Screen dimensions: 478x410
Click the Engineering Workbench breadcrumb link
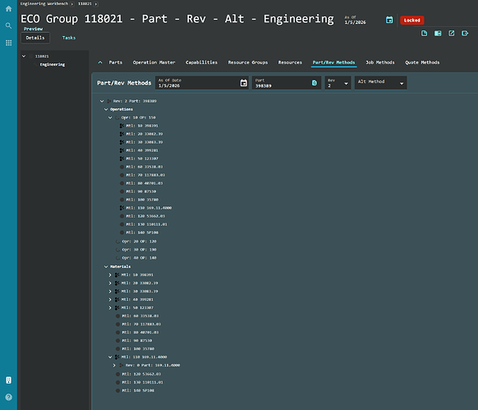click(x=44, y=3)
